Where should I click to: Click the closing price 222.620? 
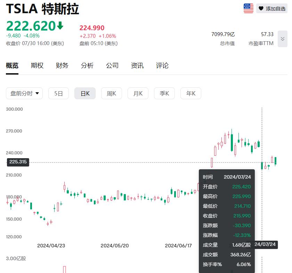point(31,26)
